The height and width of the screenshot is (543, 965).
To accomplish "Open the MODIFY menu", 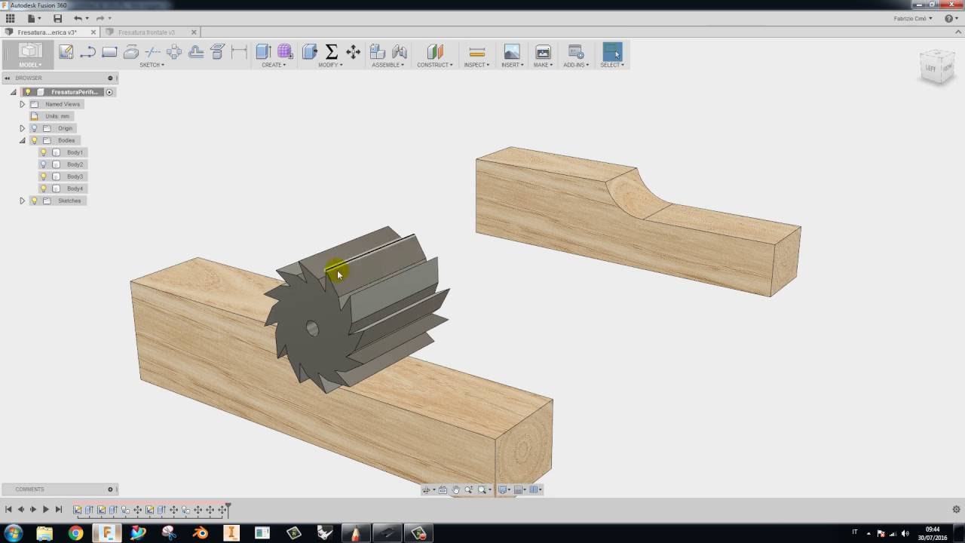I will [330, 65].
